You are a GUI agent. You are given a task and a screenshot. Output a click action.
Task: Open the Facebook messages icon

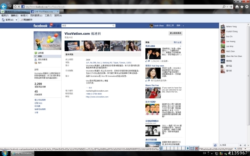[54, 26]
